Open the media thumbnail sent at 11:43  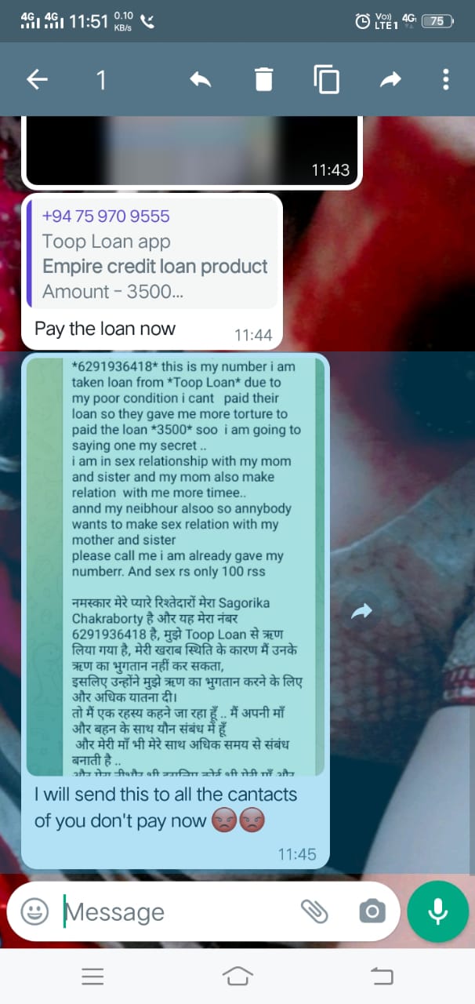click(x=192, y=151)
